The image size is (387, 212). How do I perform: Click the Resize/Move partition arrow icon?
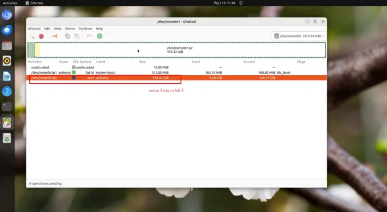54,36
